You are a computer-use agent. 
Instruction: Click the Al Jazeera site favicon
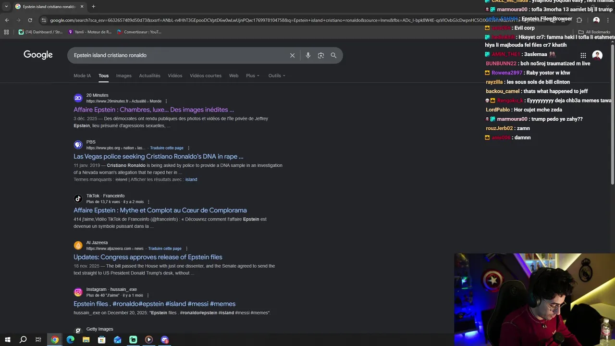pos(78,246)
